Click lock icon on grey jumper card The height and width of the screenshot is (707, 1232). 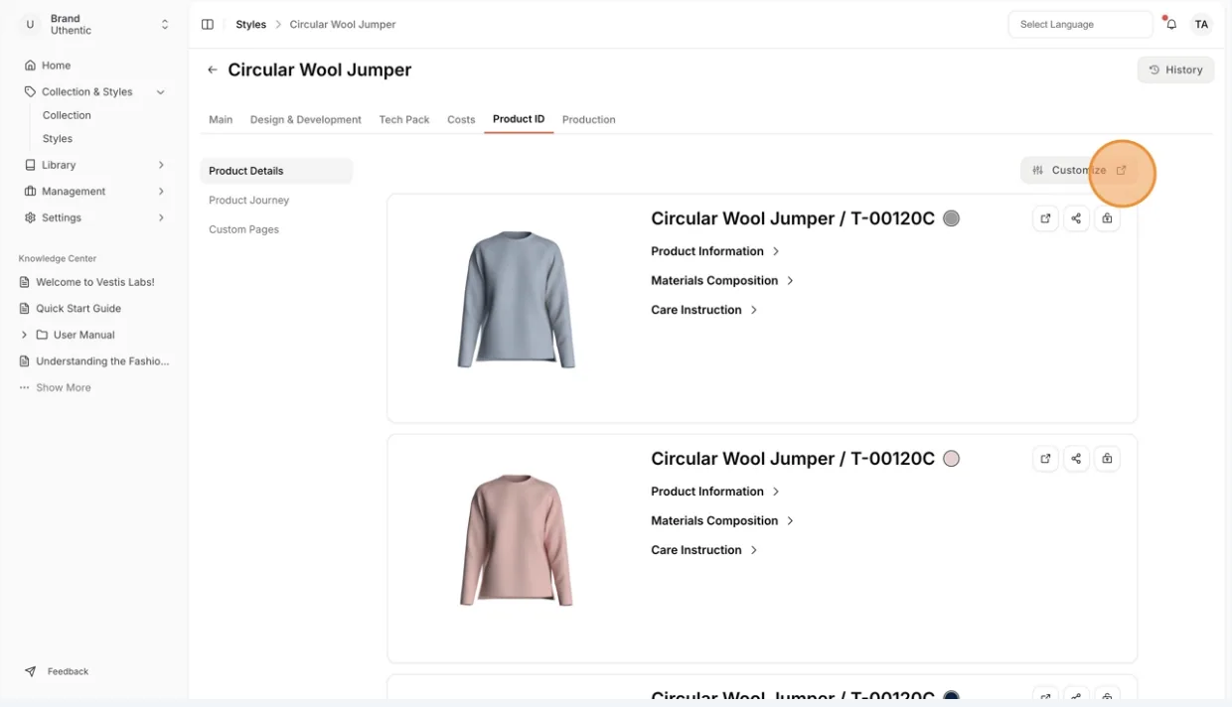tap(1107, 218)
